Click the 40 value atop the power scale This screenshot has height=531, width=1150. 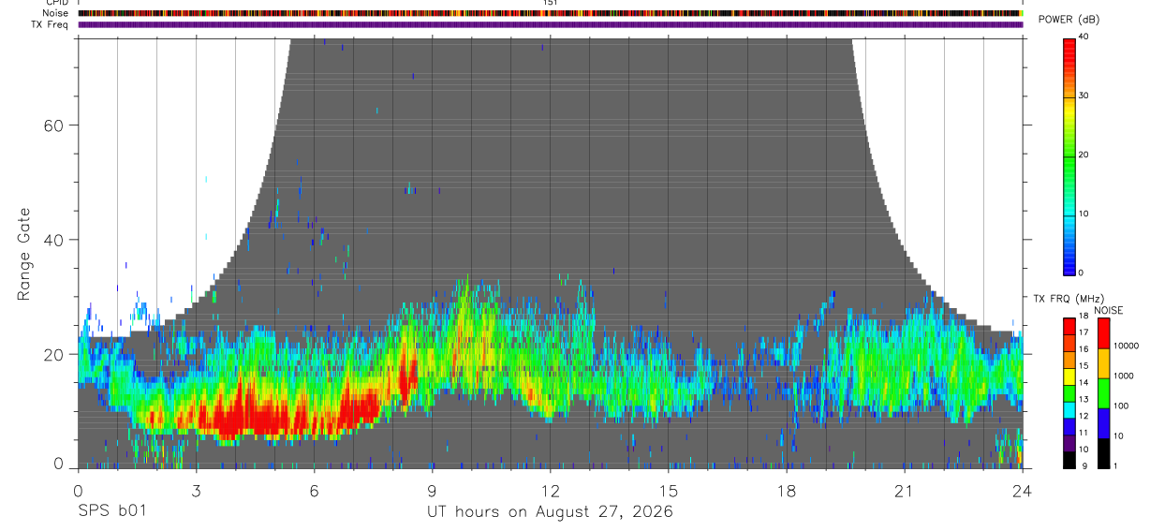[x=1084, y=37]
